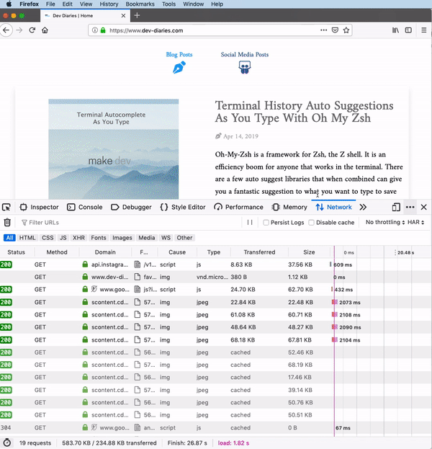
Task: Toggle responsive design mode
Action: 396,207
